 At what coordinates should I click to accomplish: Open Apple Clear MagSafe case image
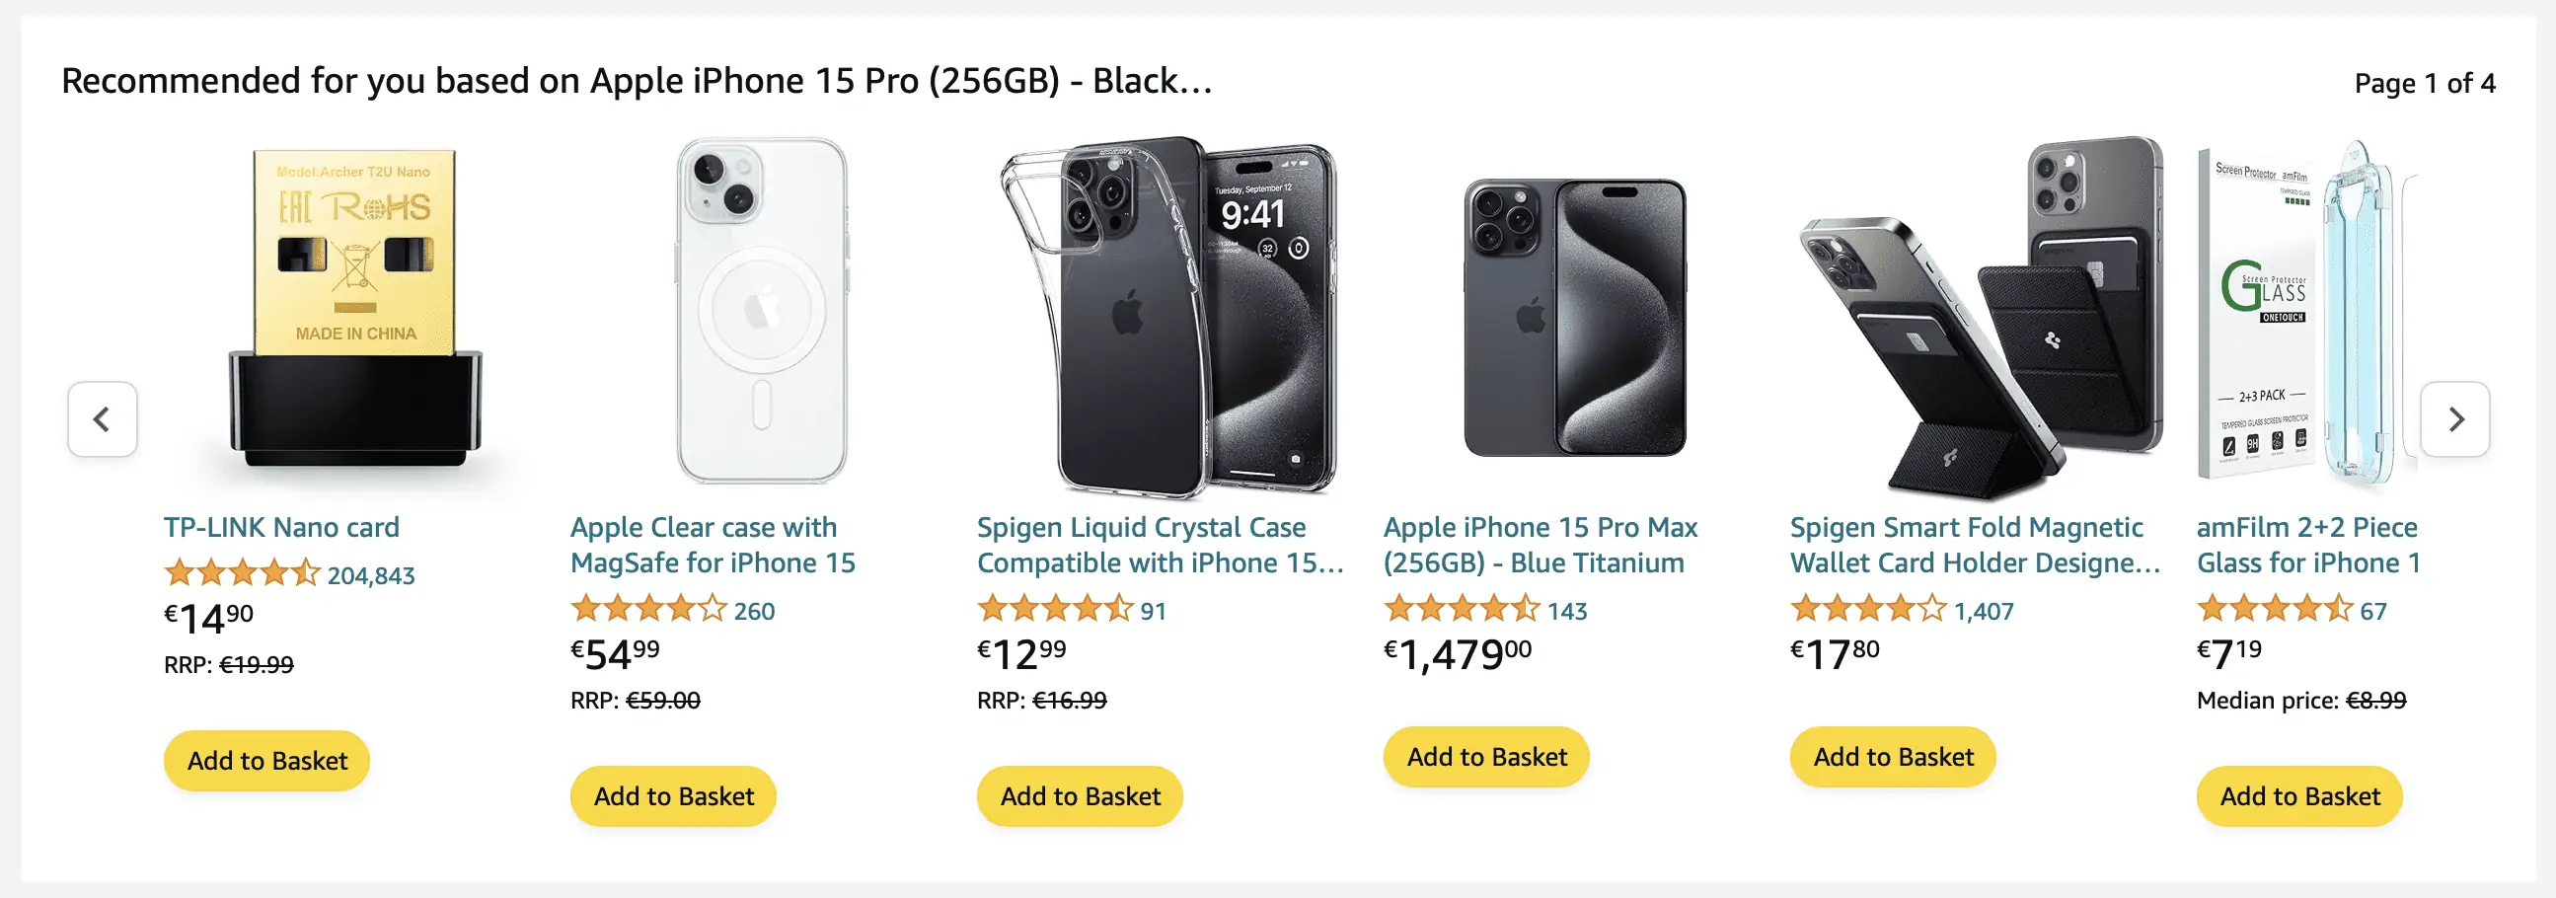click(761, 310)
